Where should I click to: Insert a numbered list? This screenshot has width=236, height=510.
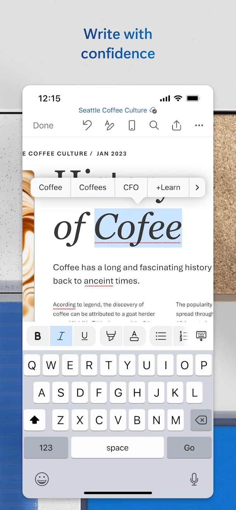click(x=183, y=336)
